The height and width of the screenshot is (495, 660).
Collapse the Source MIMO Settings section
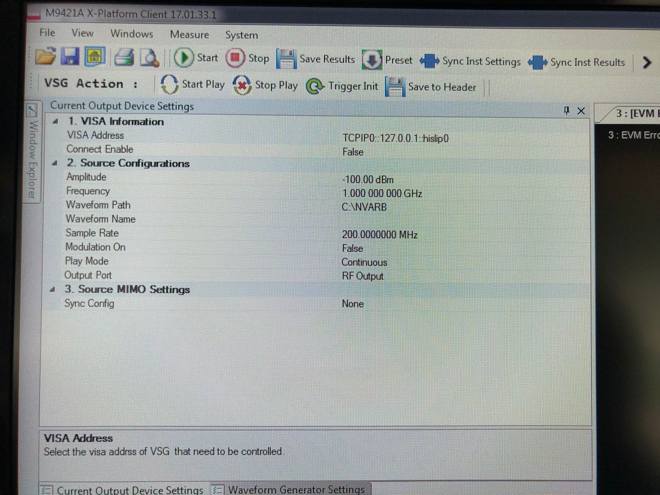click(53, 289)
